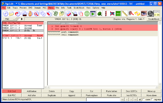
Task: Click the blue eye preview icon
Action: pyautogui.click(x=144, y=14)
